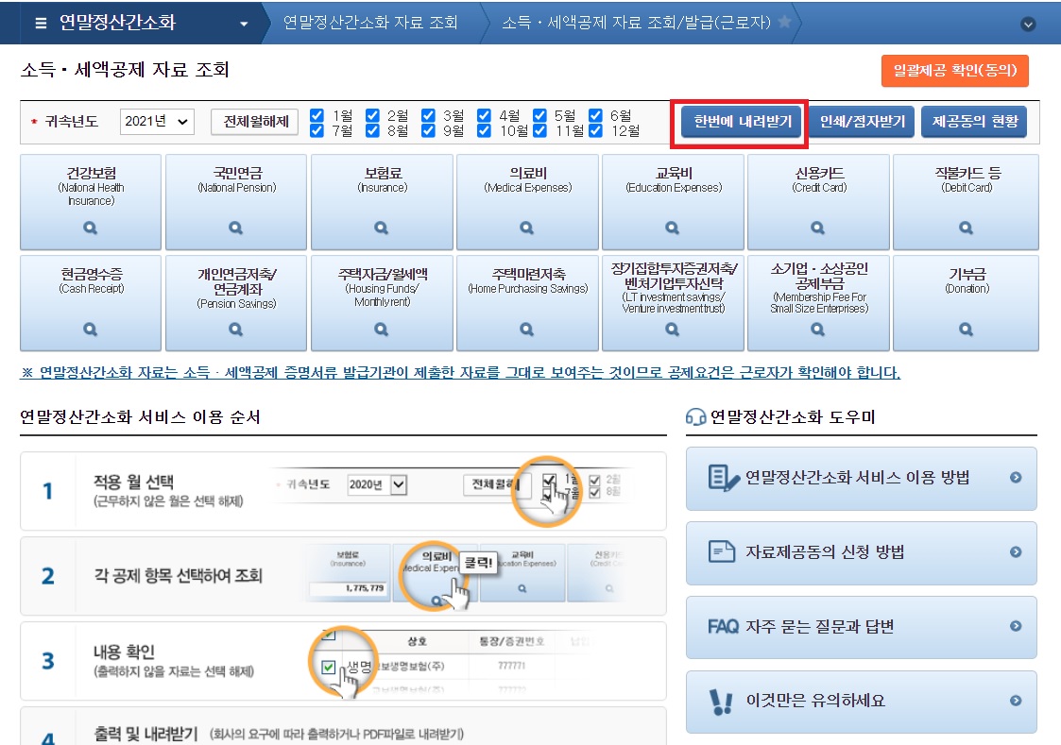Click the 신용카드 magnifier icon
This screenshot has height=745, width=1061.
pos(818,228)
